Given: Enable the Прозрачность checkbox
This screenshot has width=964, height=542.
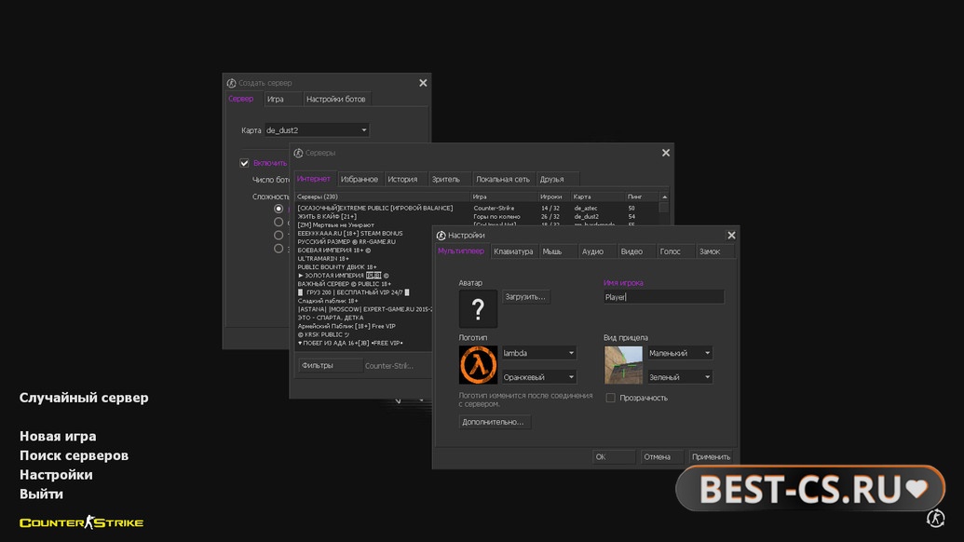Looking at the screenshot, I should click(610, 398).
